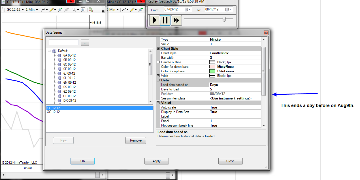Adjust the replay speed slider handle

click(x=224, y=19)
